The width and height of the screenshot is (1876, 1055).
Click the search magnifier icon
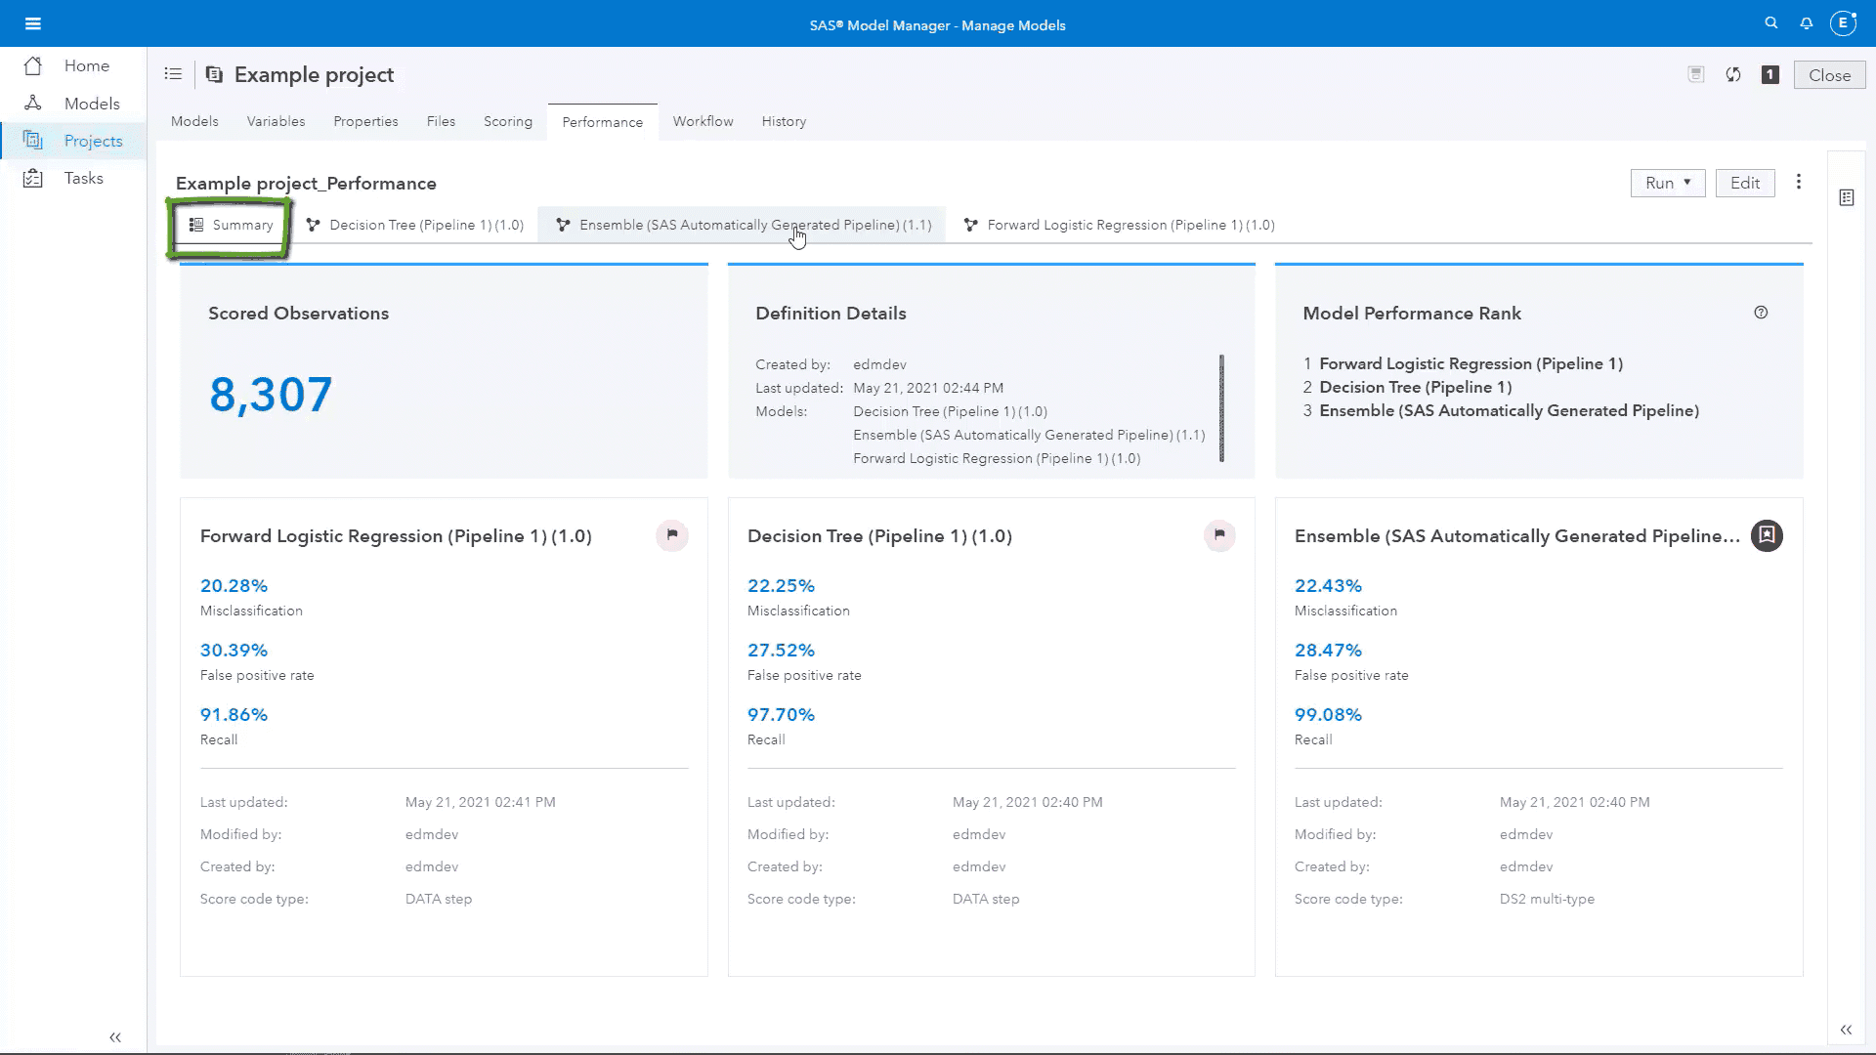point(1770,23)
